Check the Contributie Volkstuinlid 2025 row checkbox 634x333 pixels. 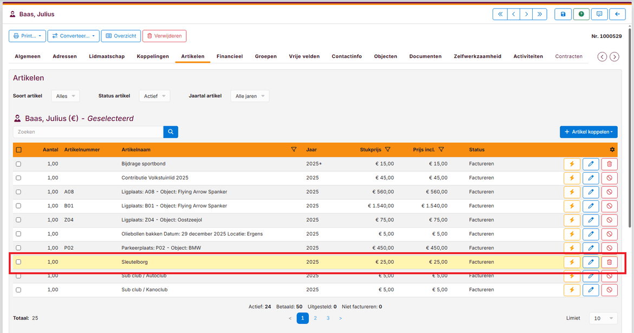pos(18,178)
